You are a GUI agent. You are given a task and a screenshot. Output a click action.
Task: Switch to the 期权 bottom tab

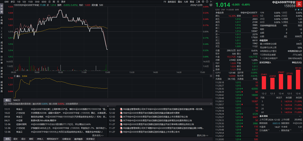[31, 139]
